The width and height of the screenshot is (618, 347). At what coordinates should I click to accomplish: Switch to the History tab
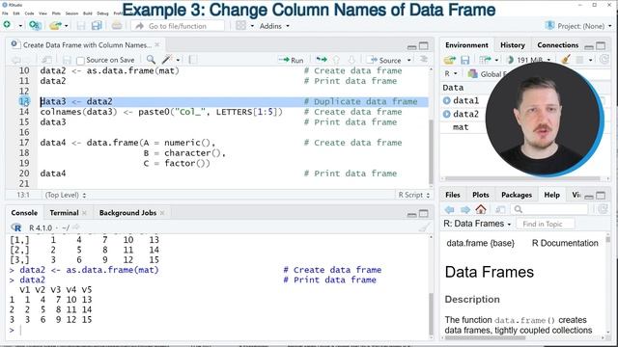point(513,45)
